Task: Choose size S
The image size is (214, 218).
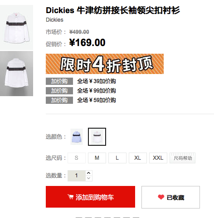Action: pos(77,158)
